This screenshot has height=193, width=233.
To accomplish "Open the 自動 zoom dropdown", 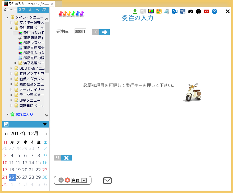I will pyautogui.click(x=84, y=180).
